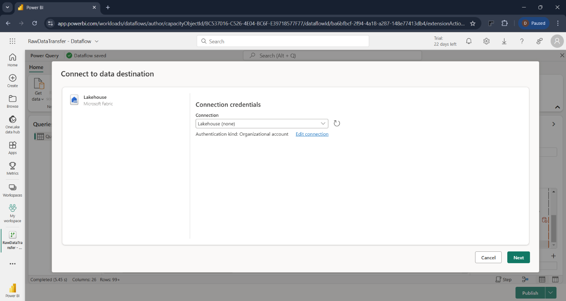Open notifications bell icon
566x301 pixels.
tap(469, 41)
